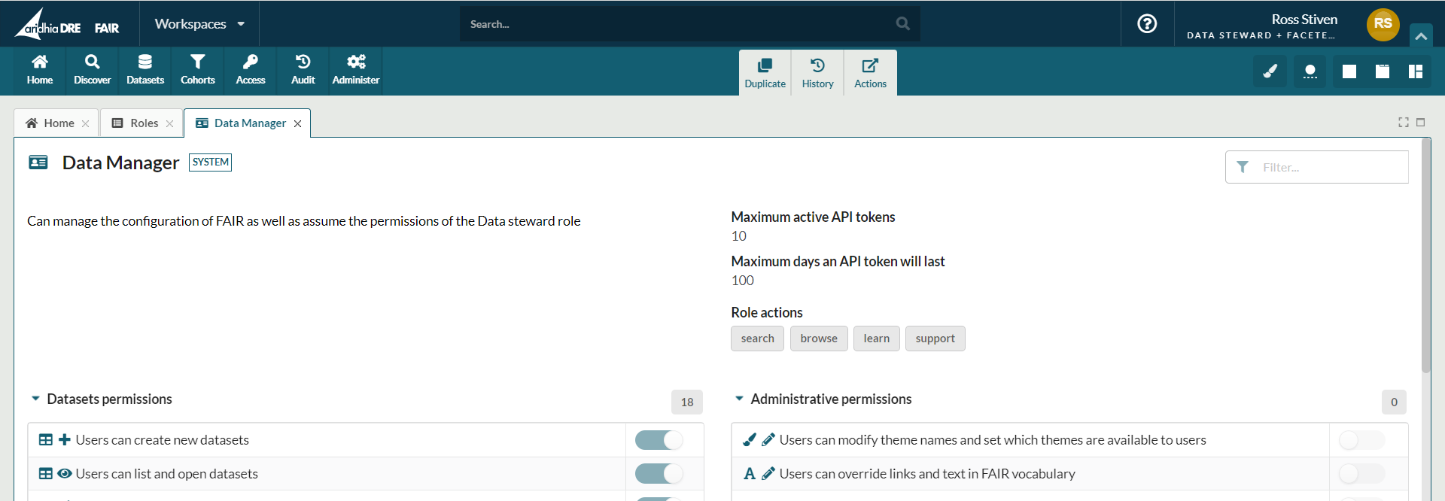Open the help question mark icon
The width and height of the screenshot is (1445, 501).
pyautogui.click(x=1147, y=24)
